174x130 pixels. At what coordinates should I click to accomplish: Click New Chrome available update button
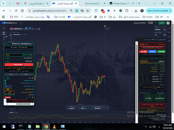tap(159, 11)
